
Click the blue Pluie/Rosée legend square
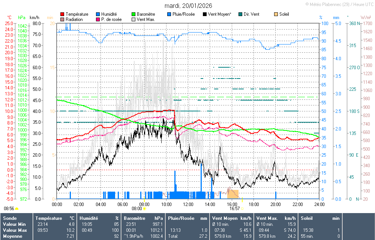(169, 14)
